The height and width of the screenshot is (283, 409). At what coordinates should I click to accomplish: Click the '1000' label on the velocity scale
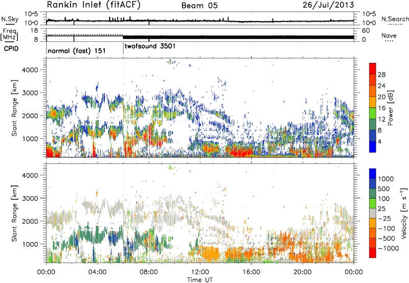(x=386, y=179)
